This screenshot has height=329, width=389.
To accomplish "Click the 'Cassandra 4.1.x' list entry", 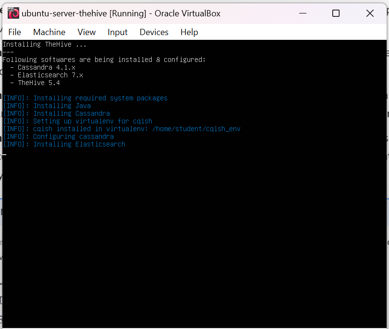I will (x=47, y=67).
